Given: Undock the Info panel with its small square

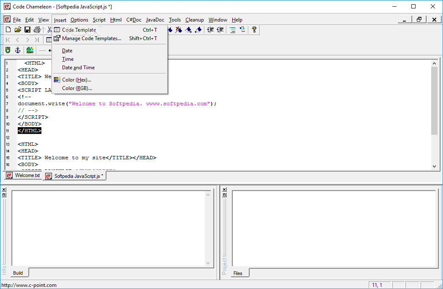Looking at the screenshot, I should point(4,195).
